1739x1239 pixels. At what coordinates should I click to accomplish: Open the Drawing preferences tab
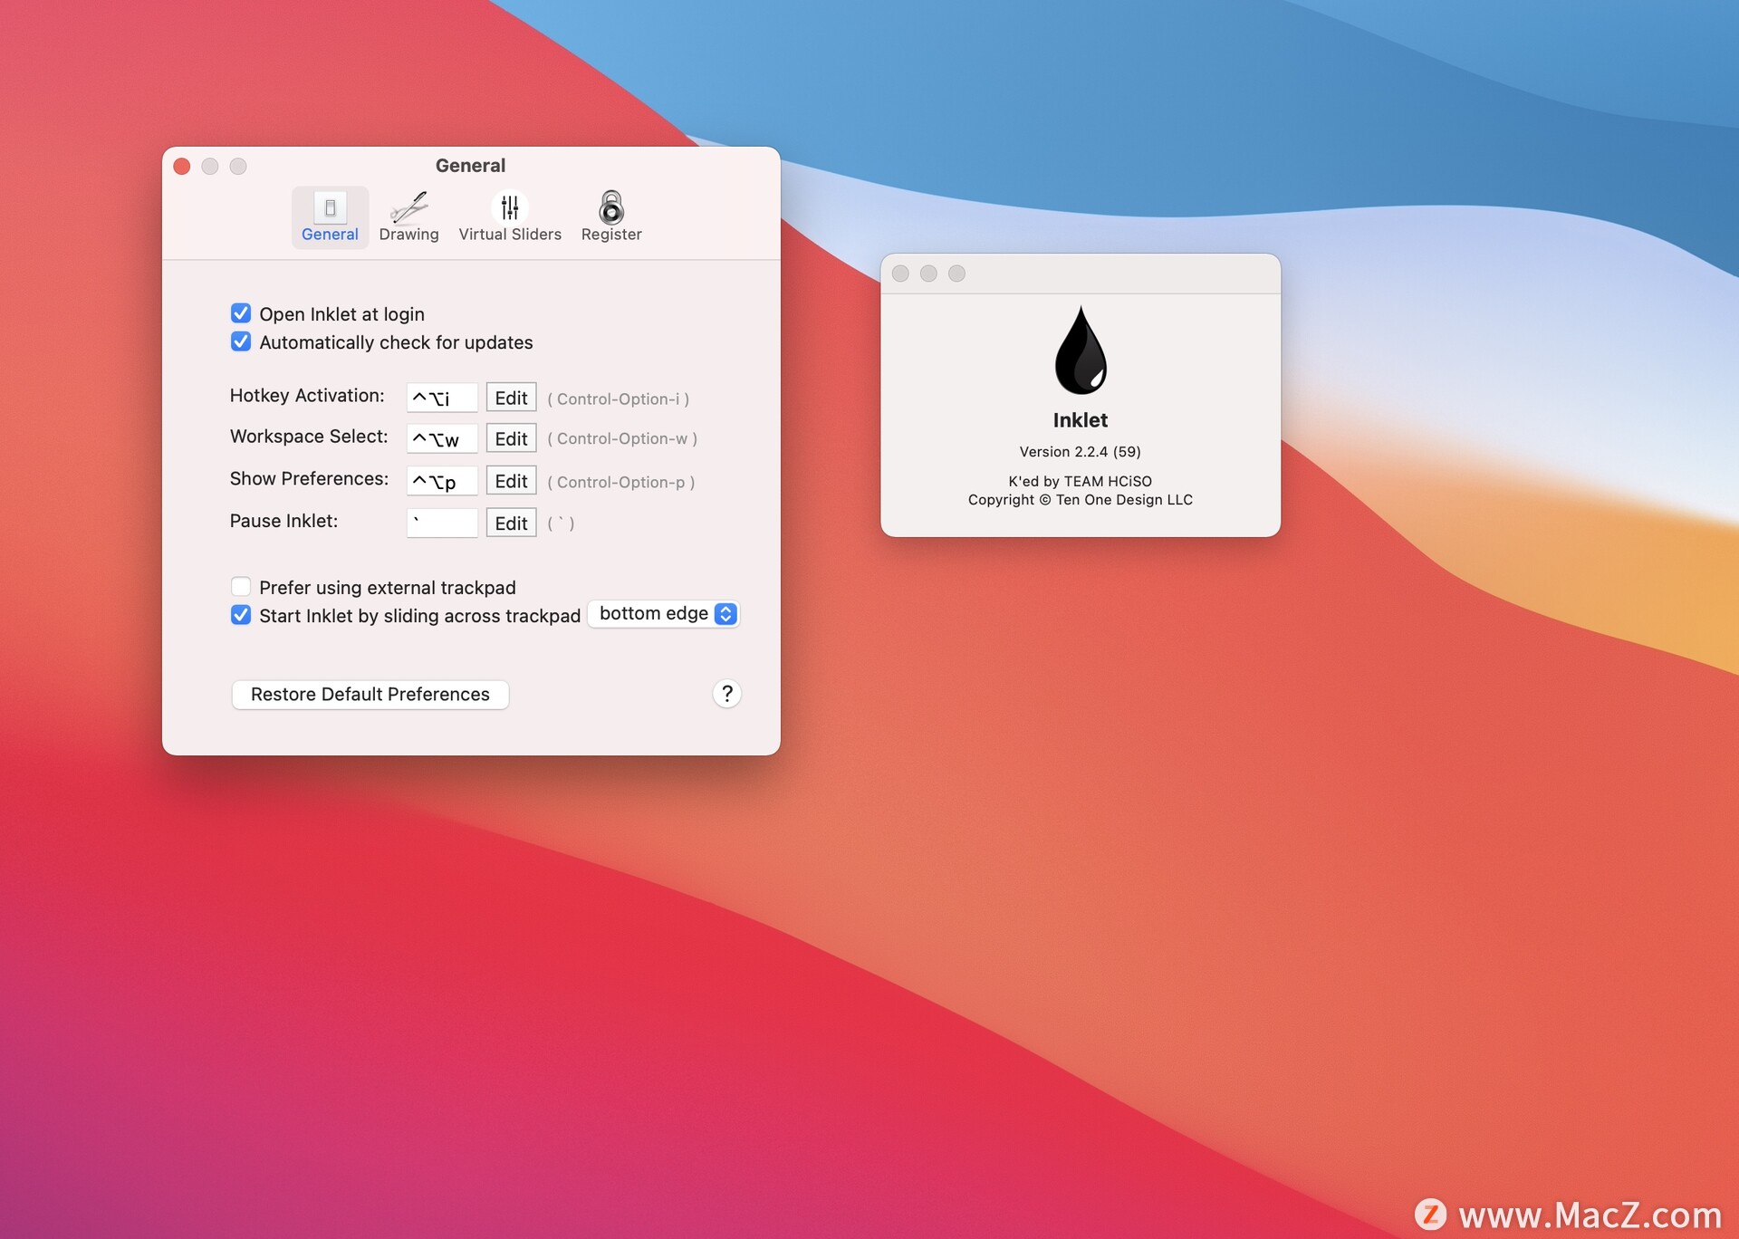pos(408,217)
